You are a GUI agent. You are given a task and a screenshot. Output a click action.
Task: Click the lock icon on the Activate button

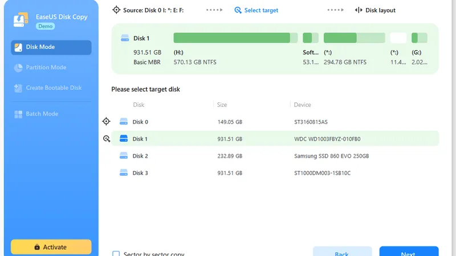click(x=37, y=247)
